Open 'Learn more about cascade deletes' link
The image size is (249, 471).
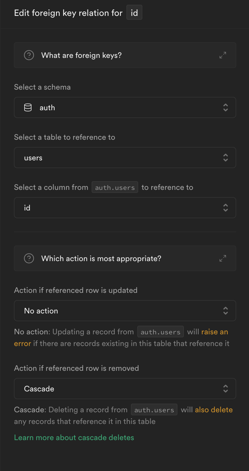pyautogui.click(x=74, y=438)
